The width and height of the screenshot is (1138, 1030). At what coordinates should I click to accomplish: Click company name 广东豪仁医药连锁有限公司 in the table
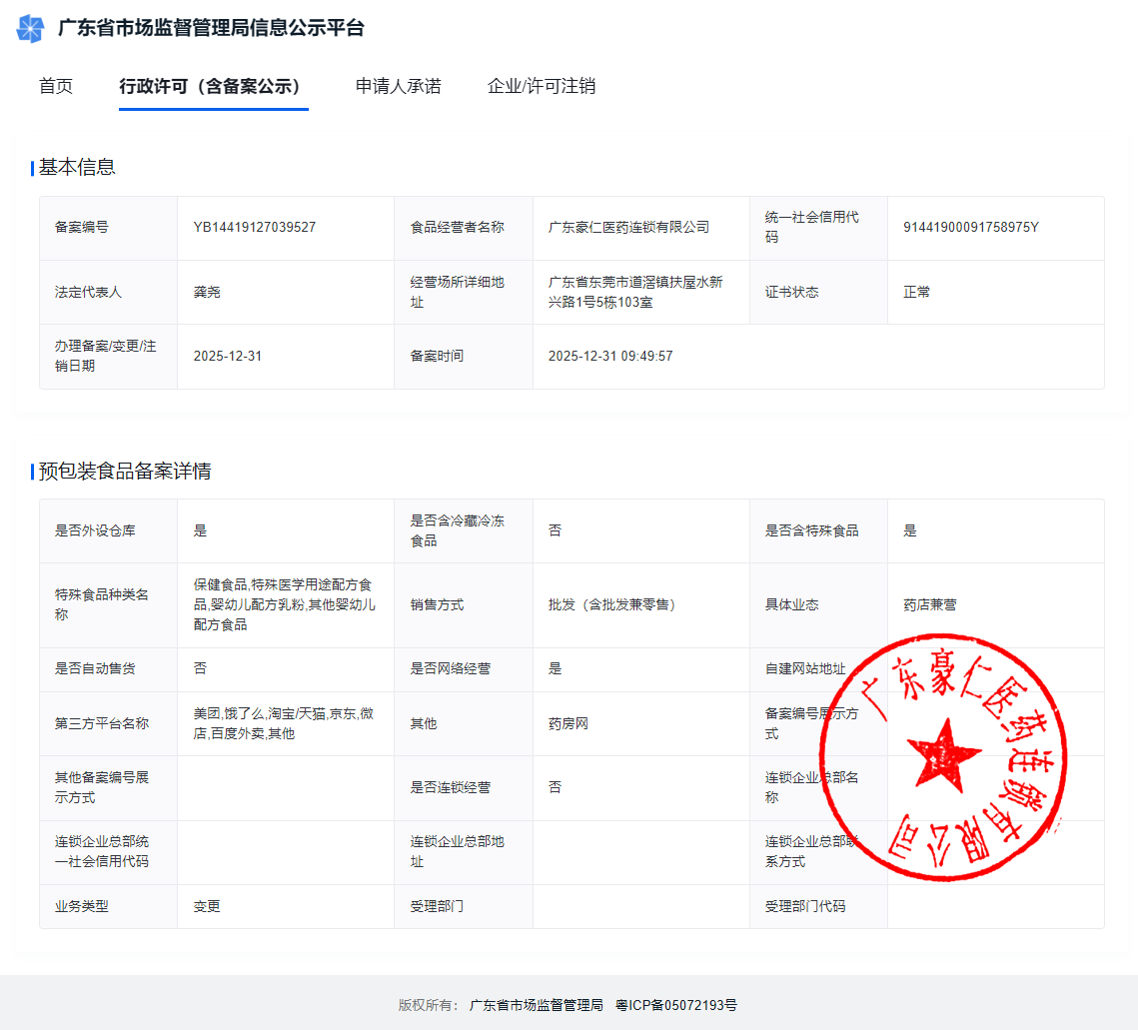coord(628,227)
